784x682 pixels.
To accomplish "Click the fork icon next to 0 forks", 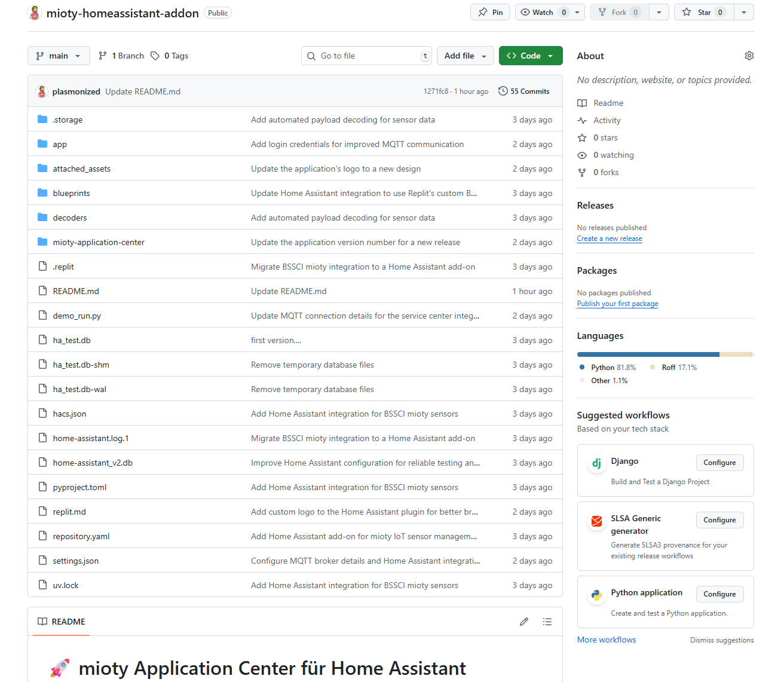I will 582,173.
